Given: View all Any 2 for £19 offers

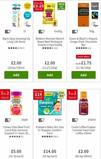Looking at the screenshot, I should tap(39, 97).
